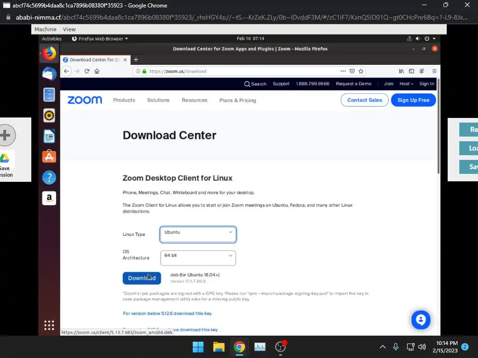
Task: Click the Google Drive save session icon
Action: click(5, 158)
